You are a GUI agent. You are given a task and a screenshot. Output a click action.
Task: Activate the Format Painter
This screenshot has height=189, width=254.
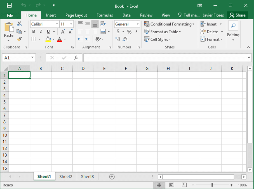(20, 39)
